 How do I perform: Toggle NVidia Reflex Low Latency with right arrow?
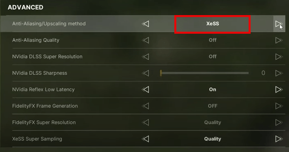[279, 89]
